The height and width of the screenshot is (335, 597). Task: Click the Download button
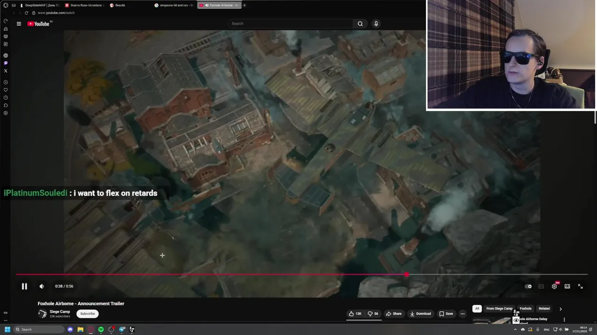pyautogui.click(x=420, y=314)
